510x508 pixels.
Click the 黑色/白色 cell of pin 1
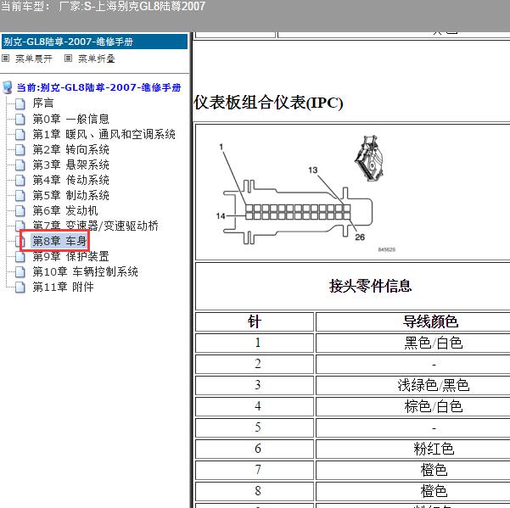coord(434,343)
